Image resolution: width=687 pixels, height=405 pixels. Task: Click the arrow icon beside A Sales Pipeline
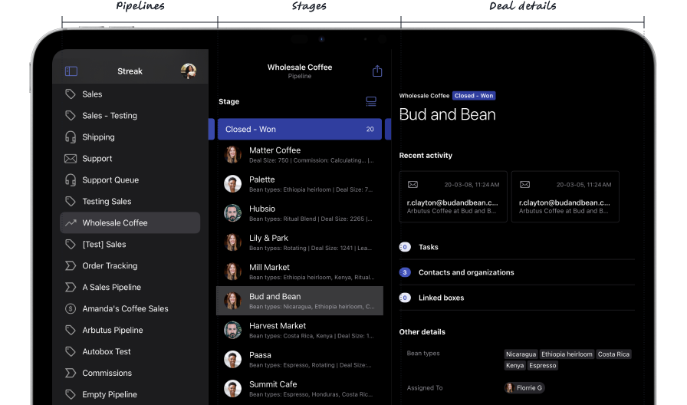(70, 287)
